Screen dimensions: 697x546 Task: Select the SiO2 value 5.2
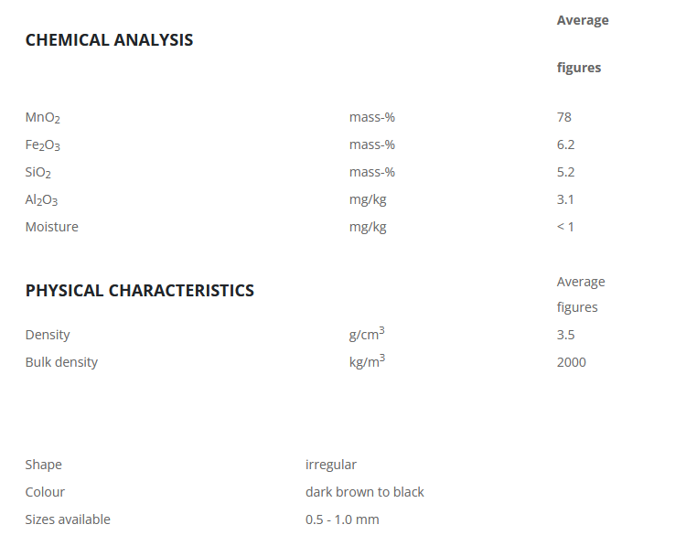[x=565, y=172]
